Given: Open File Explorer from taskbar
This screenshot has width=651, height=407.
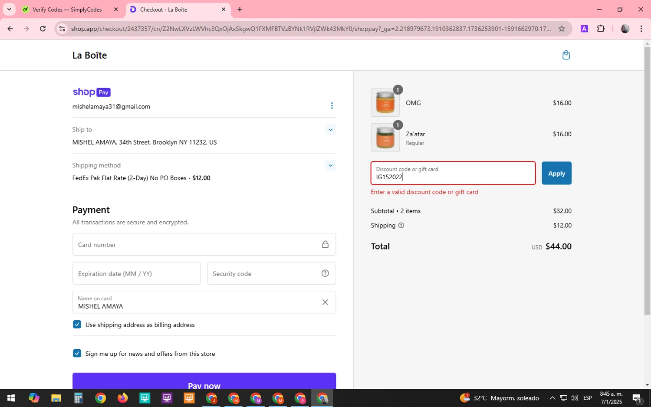Looking at the screenshot, I should [x=56, y=398].
